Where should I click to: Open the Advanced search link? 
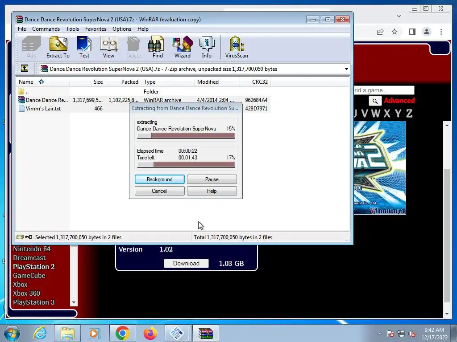[x=399, y=101]
